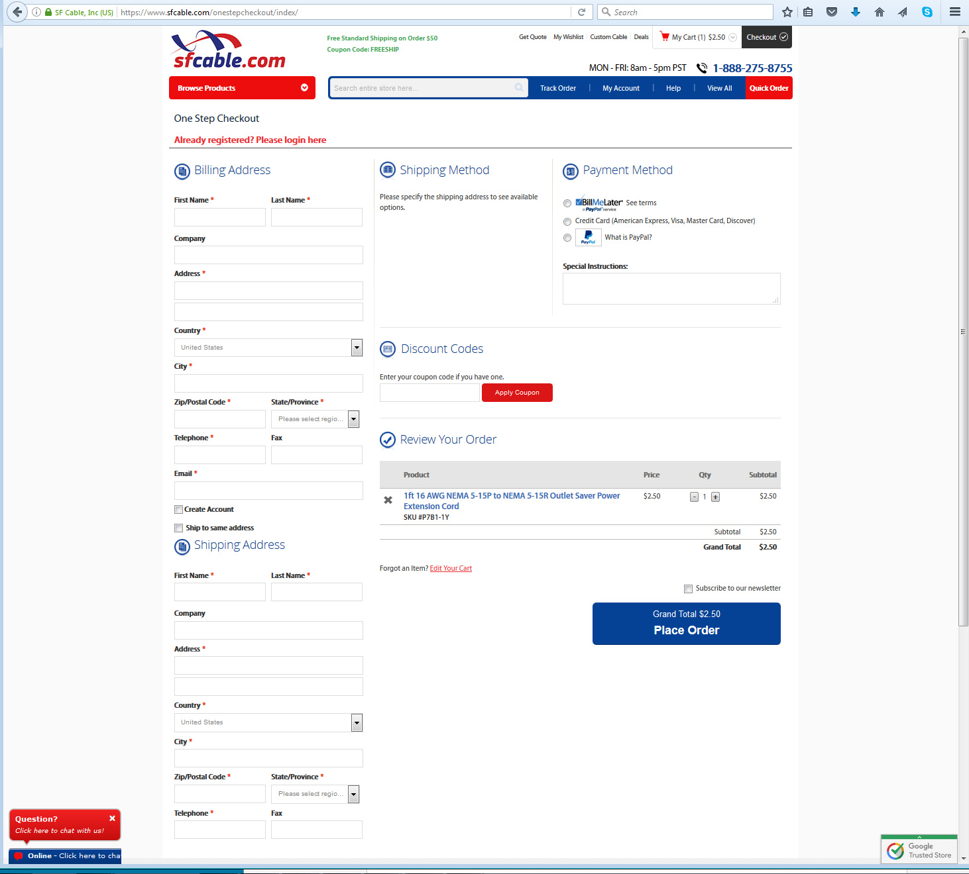969x874 pixels.
Task: Reload the page with the refresh icon
Action: coord(581,12)
